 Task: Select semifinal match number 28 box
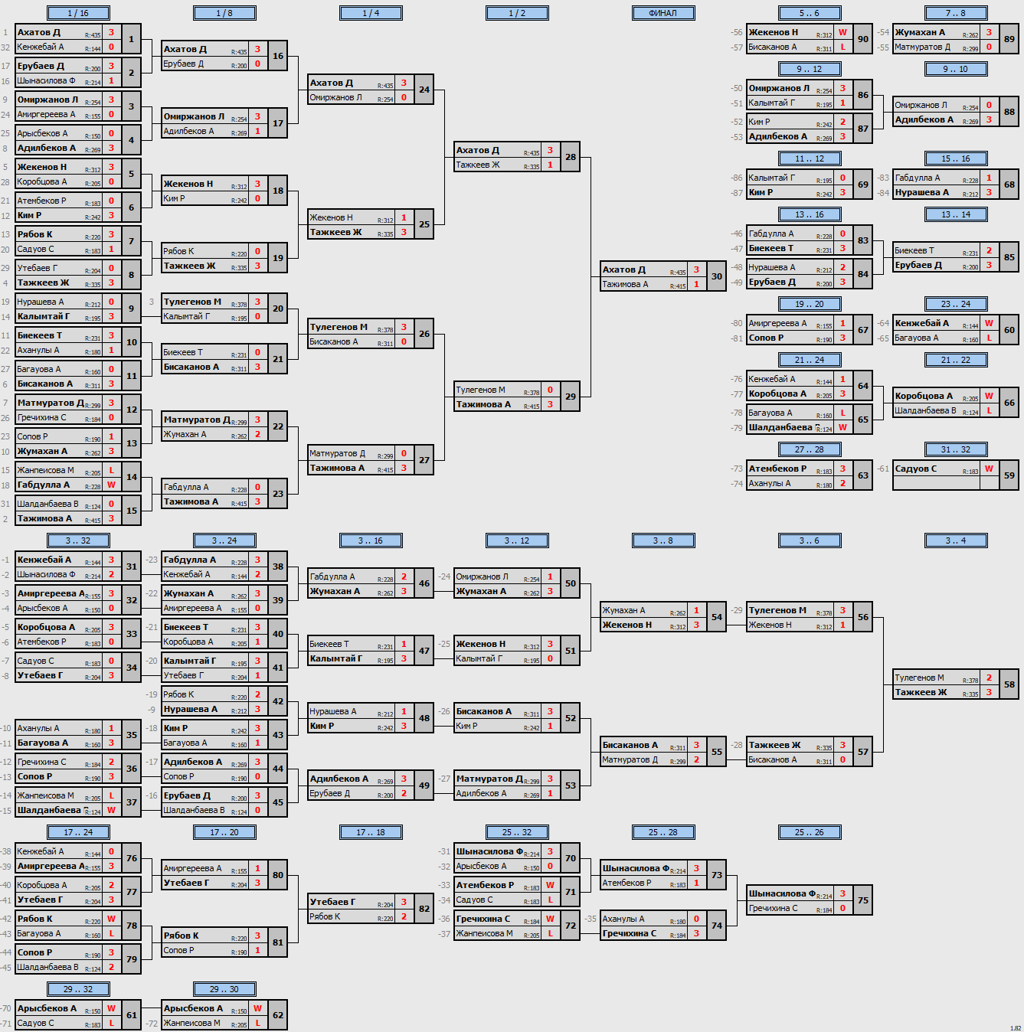[571, 157]
